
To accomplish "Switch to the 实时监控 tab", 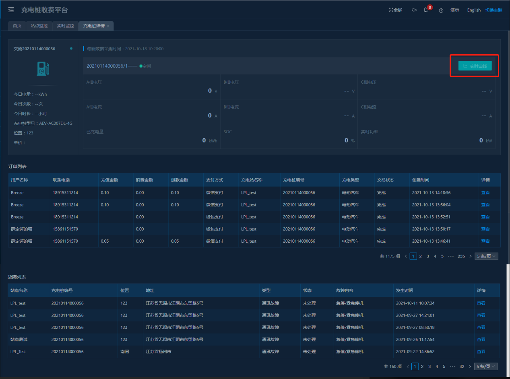I will pos(65,26).
